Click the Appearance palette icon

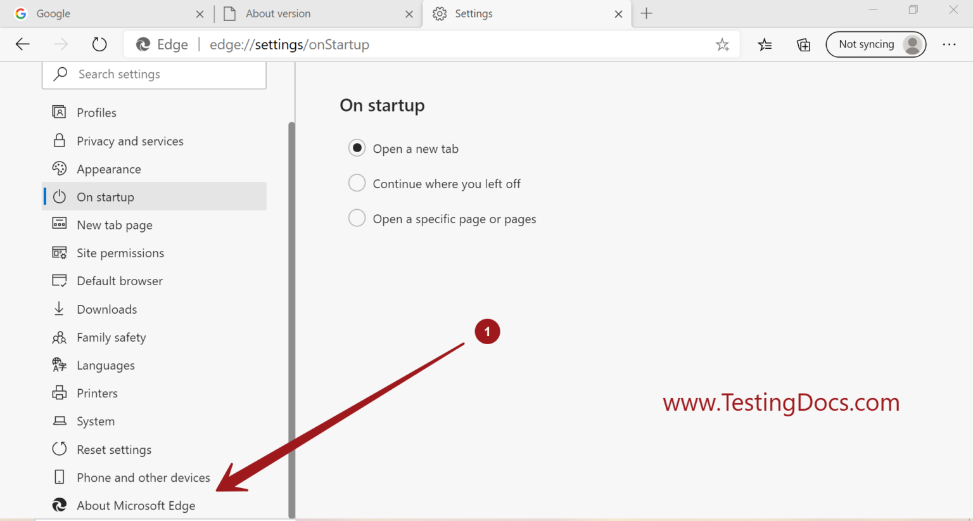[x=60, y=169]
